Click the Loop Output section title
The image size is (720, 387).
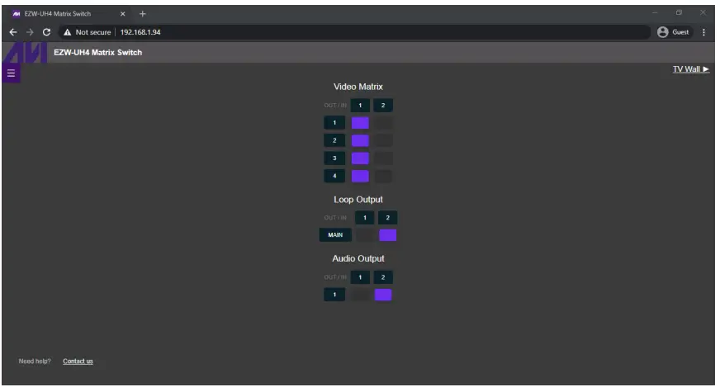click(x=358, y=200)
